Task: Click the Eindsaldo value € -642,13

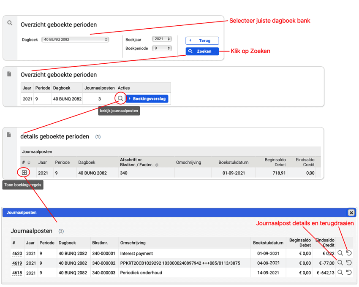Action: (x=325, y=273)
